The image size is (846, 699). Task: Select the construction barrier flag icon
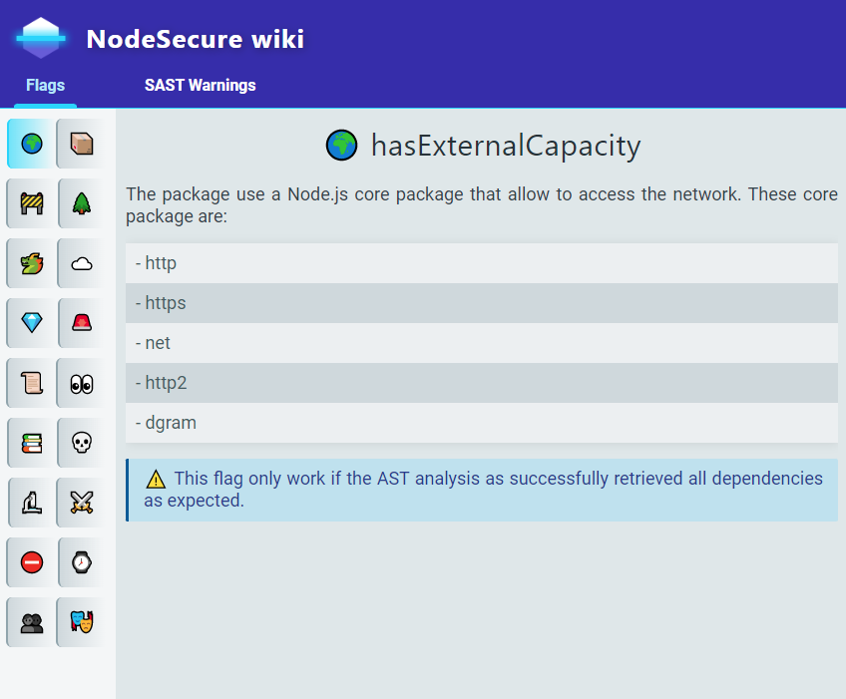[x=31, y=203]
